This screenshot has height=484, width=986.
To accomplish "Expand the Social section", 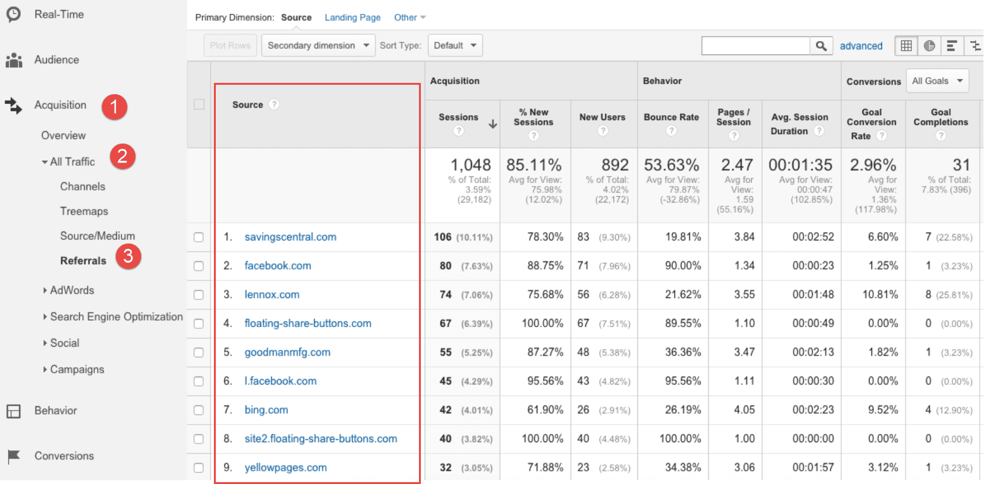I will pyautogui.click(x=61, y=343).
